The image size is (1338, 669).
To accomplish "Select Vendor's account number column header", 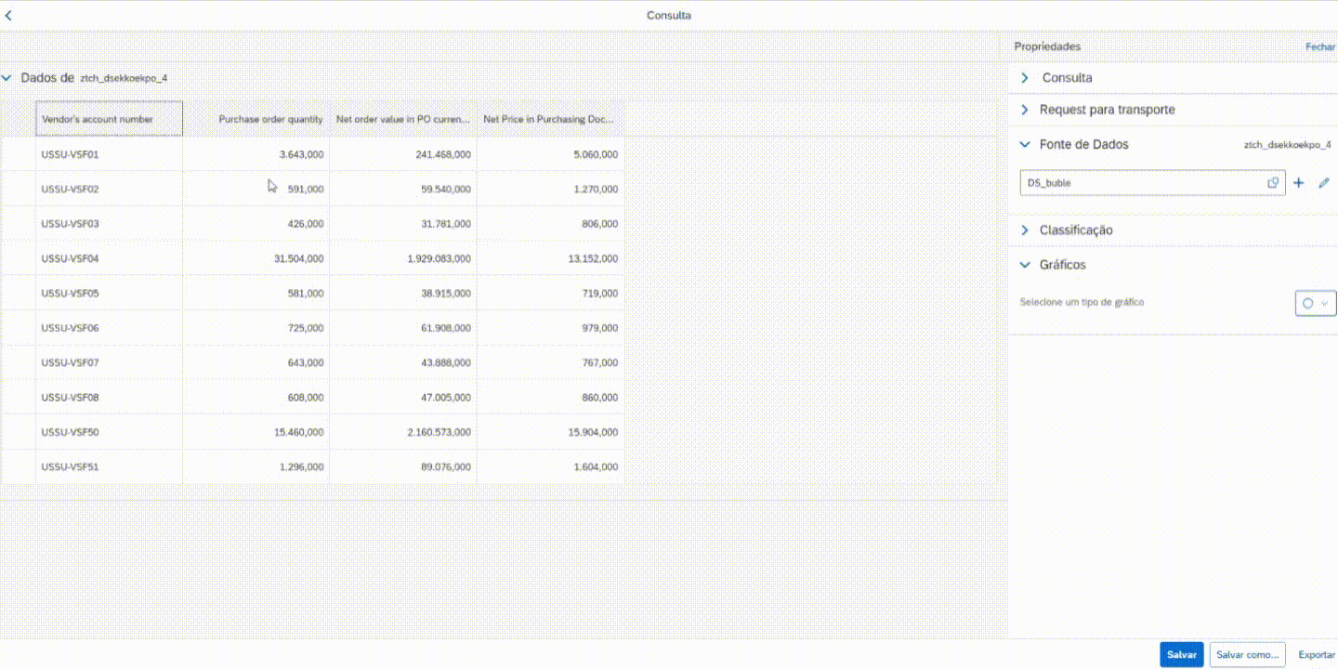I will (x=109, y=119).
